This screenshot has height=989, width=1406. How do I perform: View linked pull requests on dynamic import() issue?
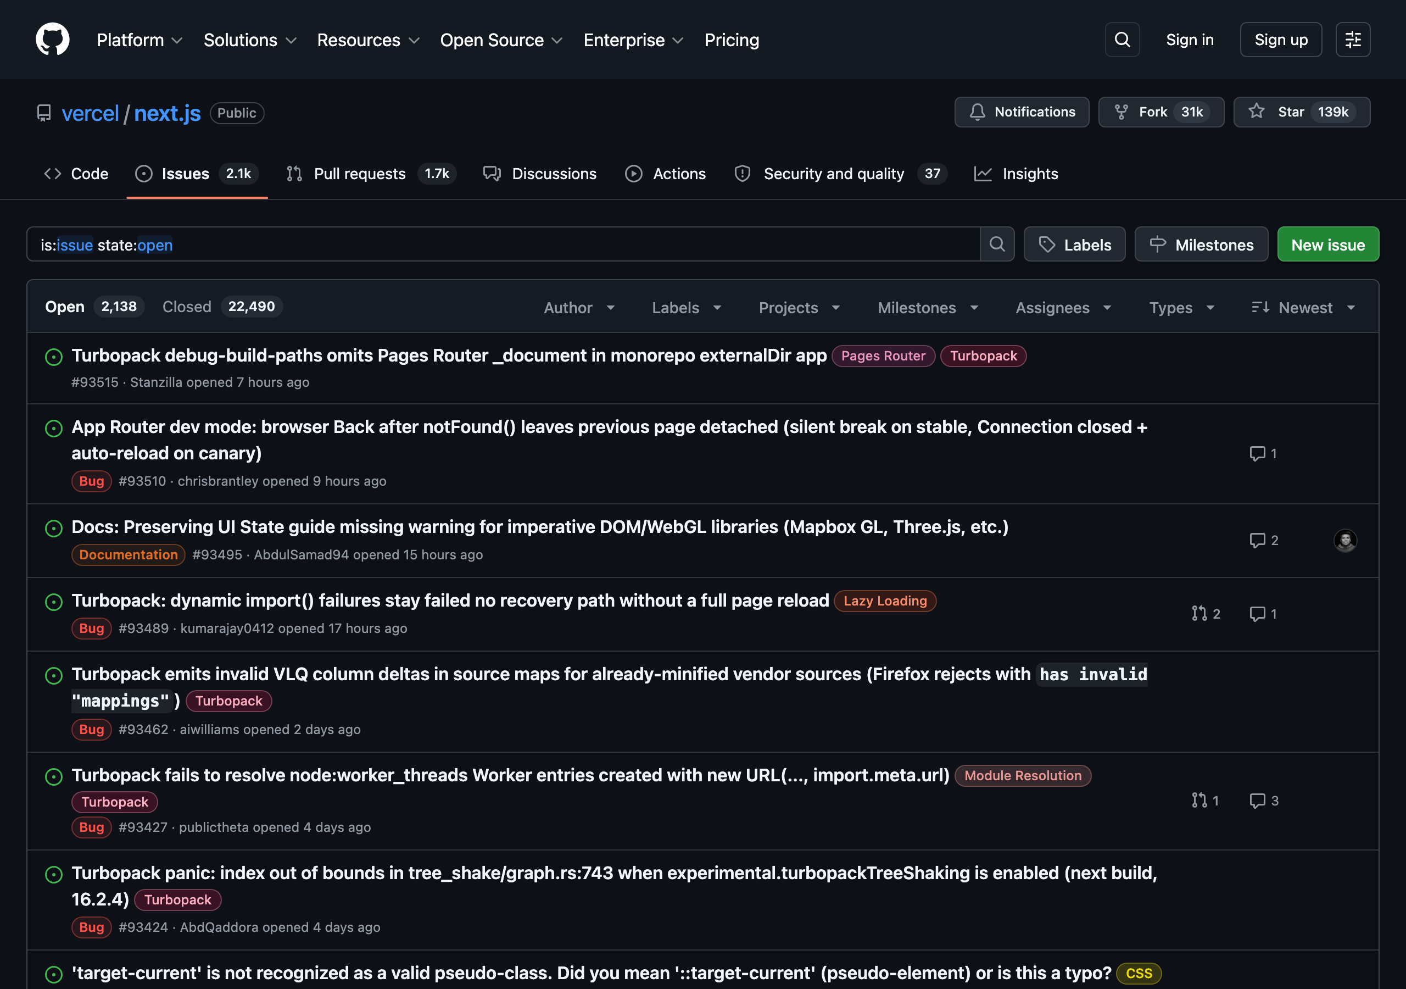point(1206,614)
